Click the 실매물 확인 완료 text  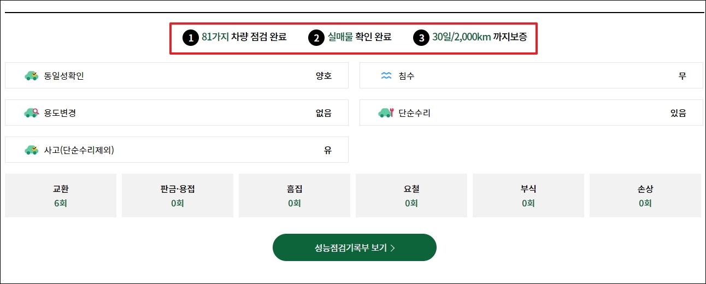[360, 38]
